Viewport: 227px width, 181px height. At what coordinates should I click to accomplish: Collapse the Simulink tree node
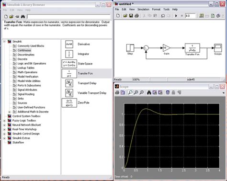(4, 42)
